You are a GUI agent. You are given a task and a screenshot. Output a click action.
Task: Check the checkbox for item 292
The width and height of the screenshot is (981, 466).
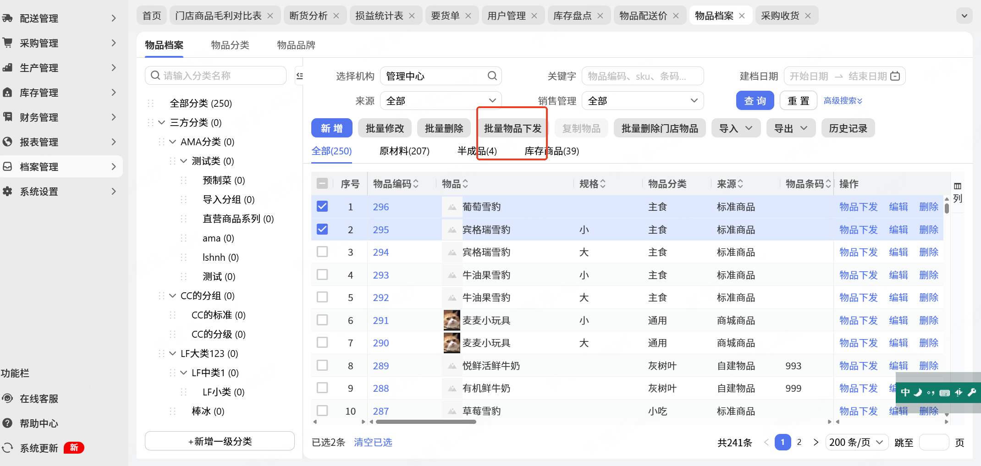(x=322, y=297)
